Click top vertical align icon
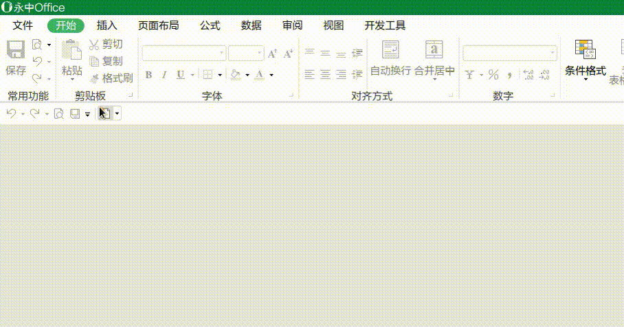The image size is (624, 327). pos(310,52)
